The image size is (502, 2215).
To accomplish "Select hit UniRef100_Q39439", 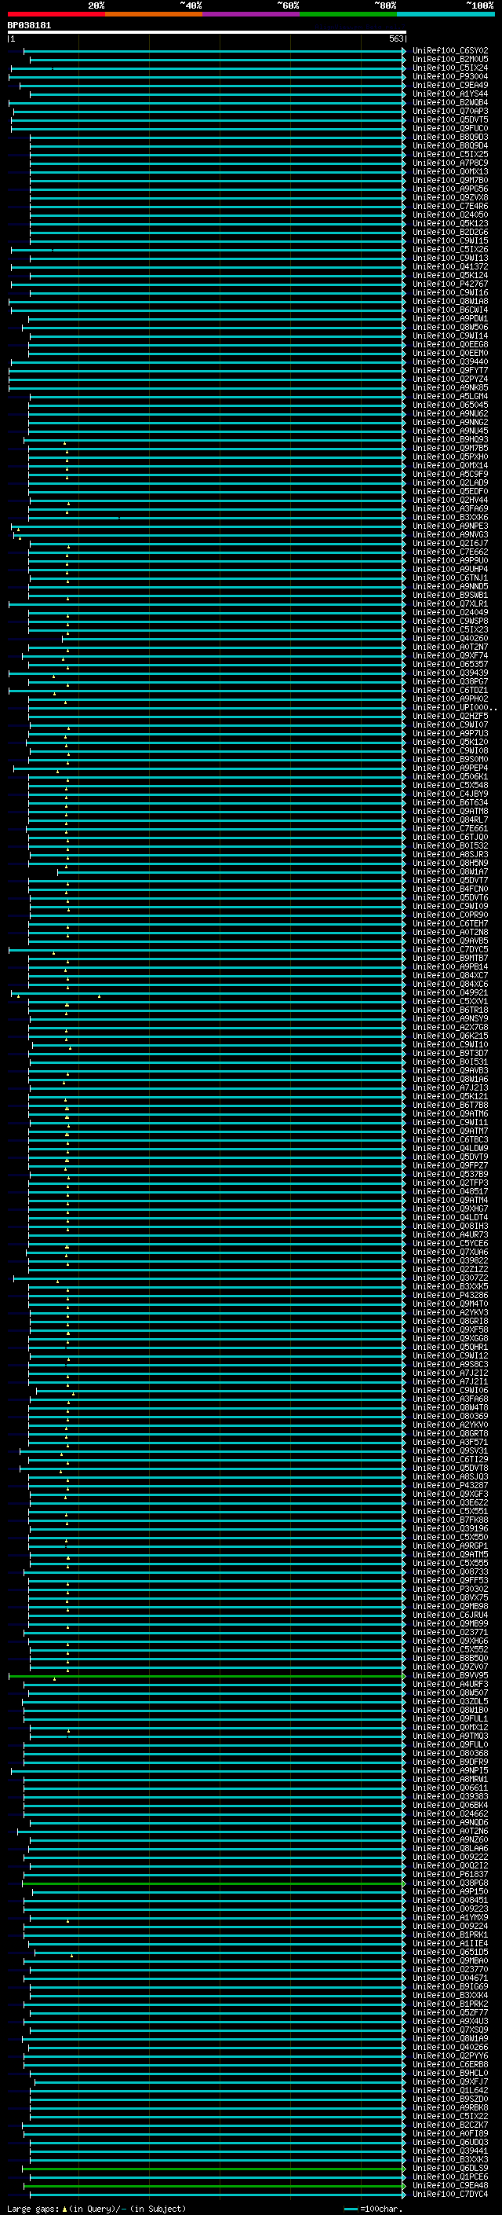I will coord(450,673).
